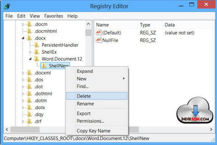Expand the ShellEx key
Screen dimensions: 217x145
point(30,52)
